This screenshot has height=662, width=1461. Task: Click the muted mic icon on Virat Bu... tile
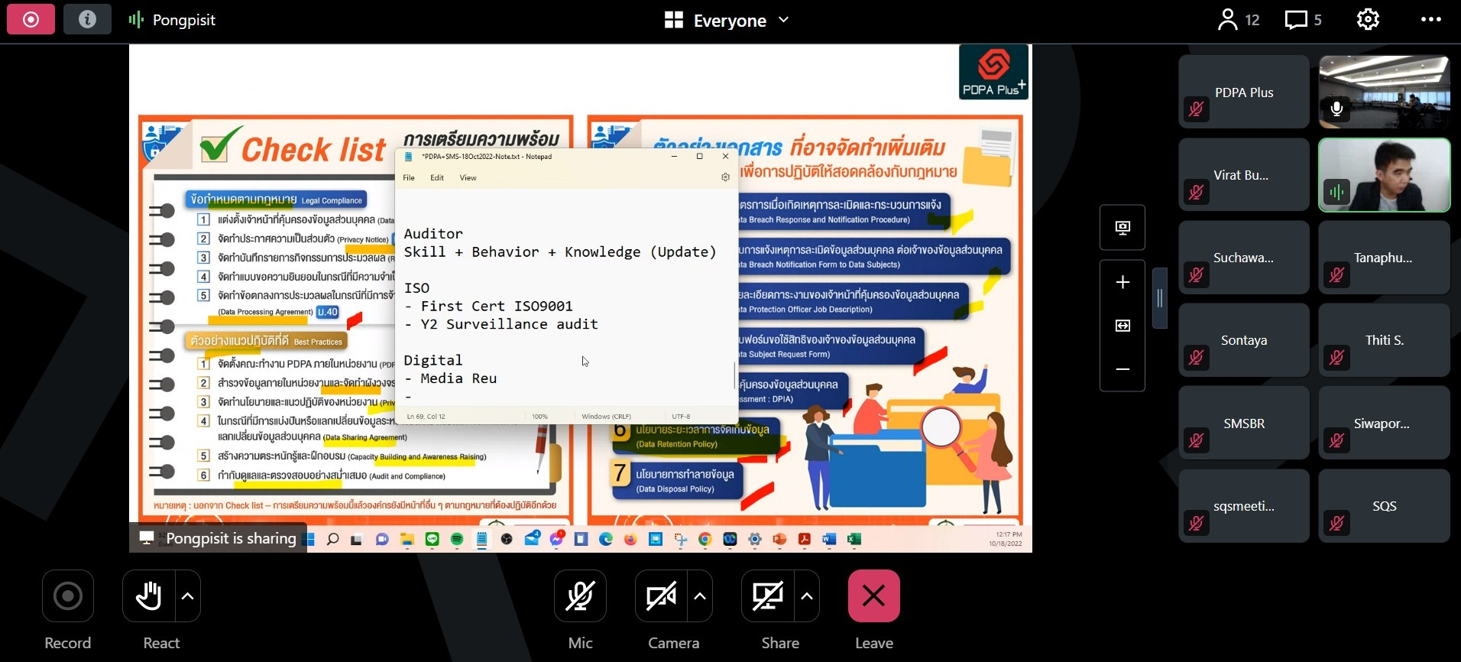(1197, 192)
